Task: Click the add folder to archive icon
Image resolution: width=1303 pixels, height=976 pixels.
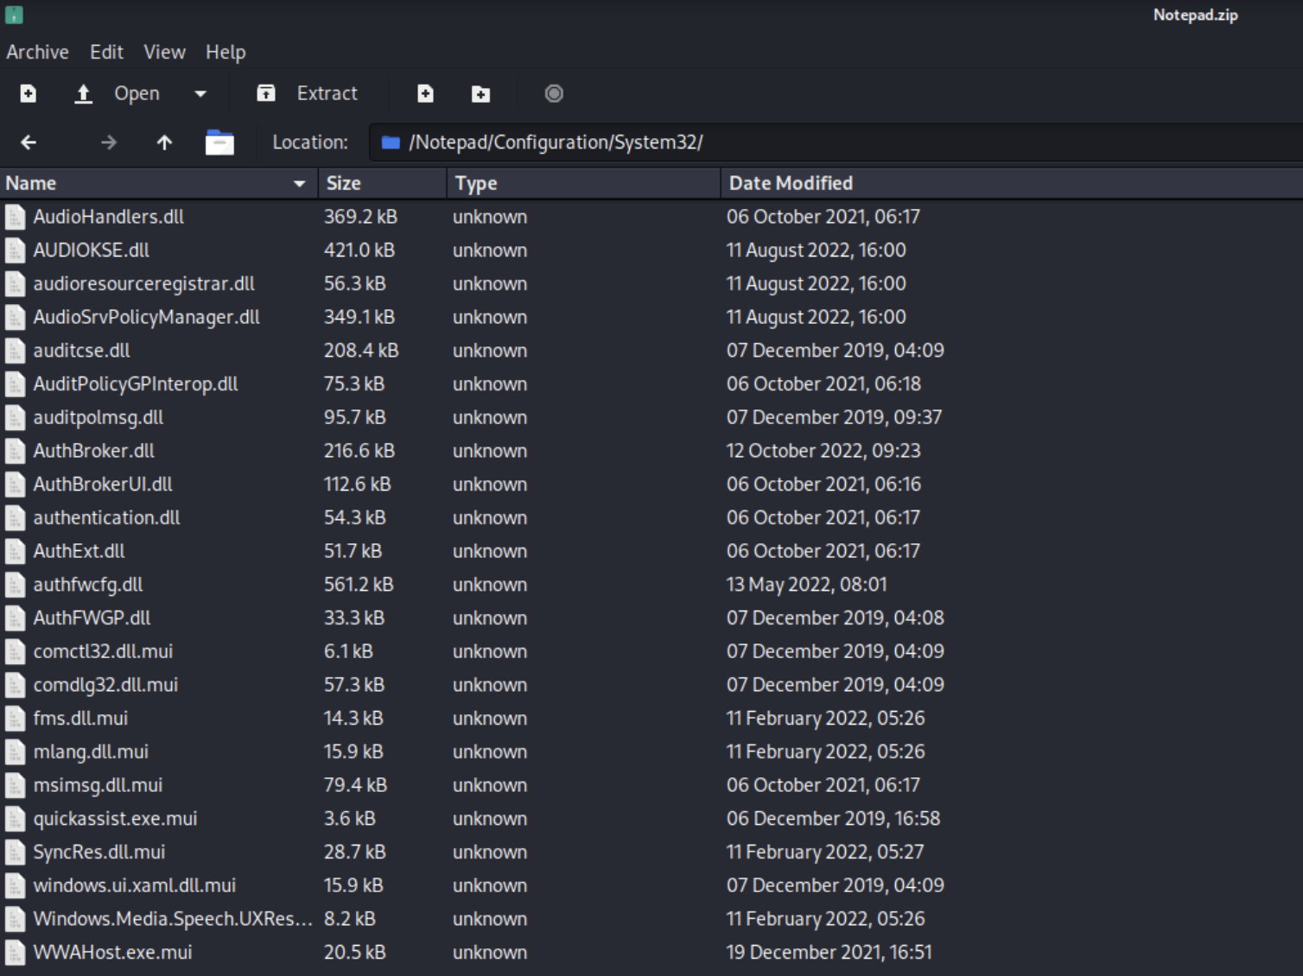Action: (x=480, y=93)
